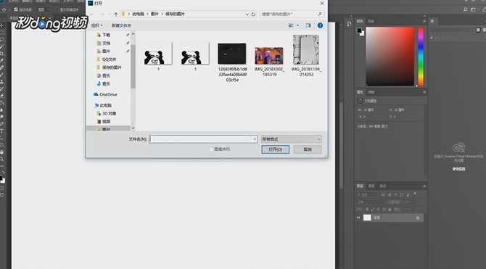This screenshot has width=486, height=269.
Task: Expand the file name history dropdown
Action: (x=255, y=139)
